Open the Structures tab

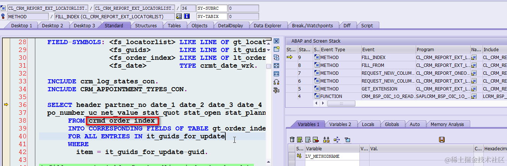(146, 25)
